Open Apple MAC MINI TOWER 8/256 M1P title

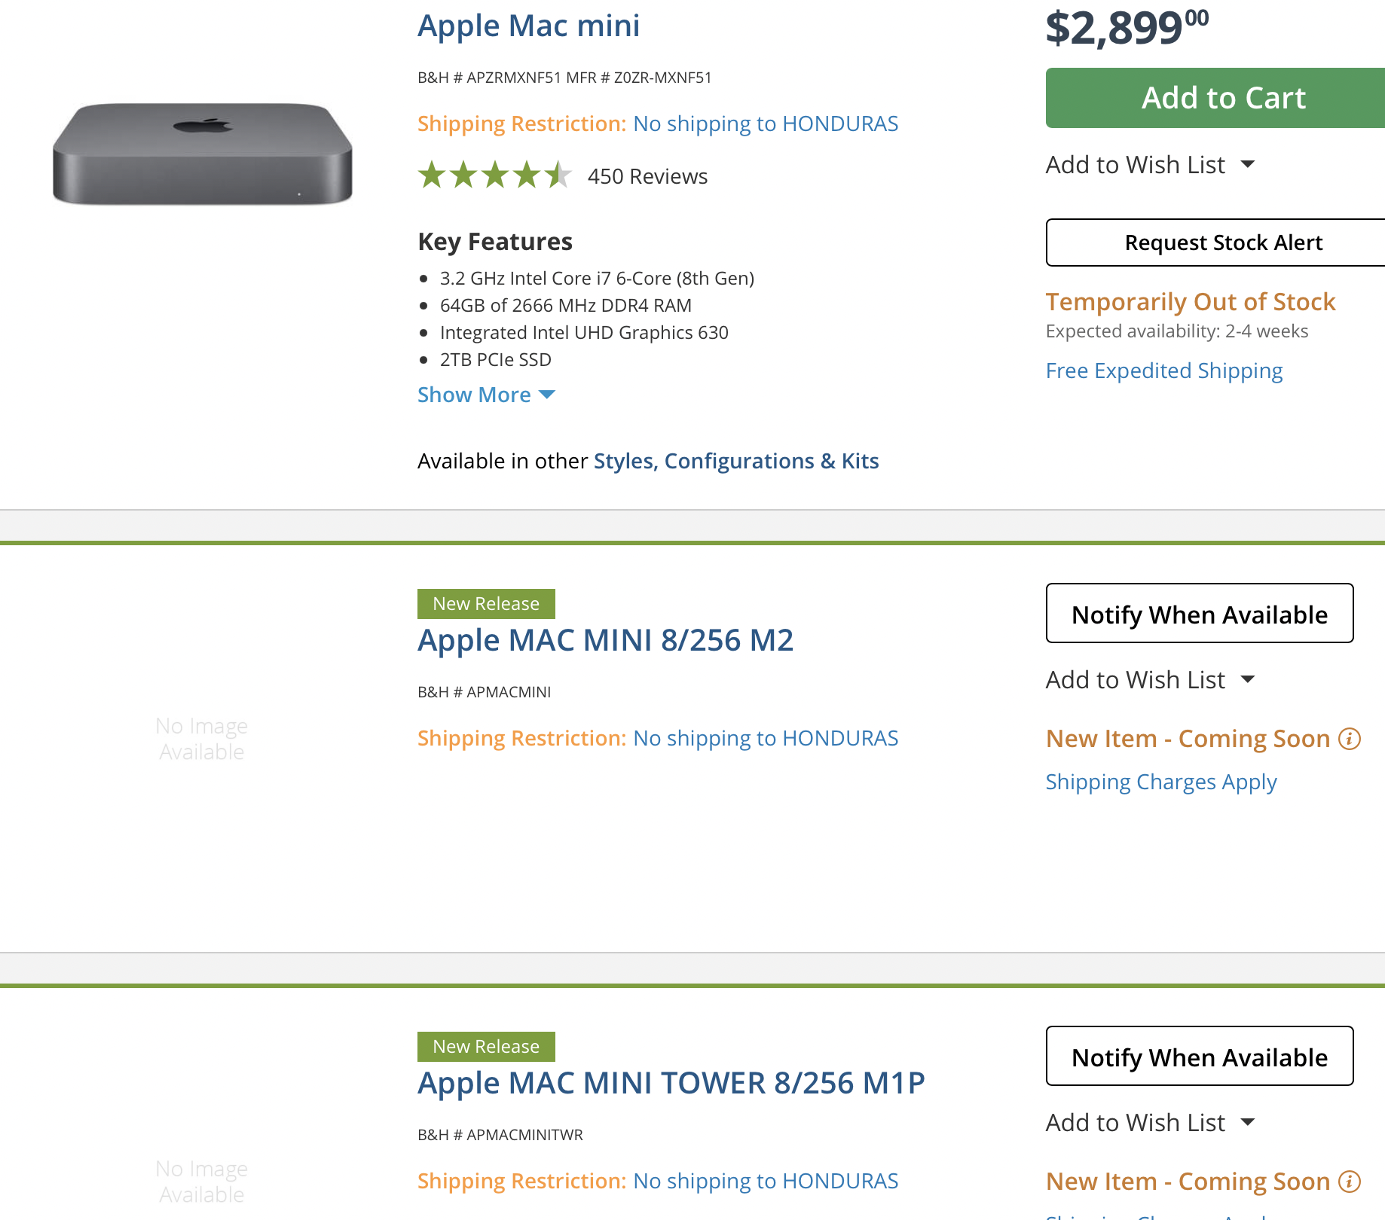[671, 1083]
